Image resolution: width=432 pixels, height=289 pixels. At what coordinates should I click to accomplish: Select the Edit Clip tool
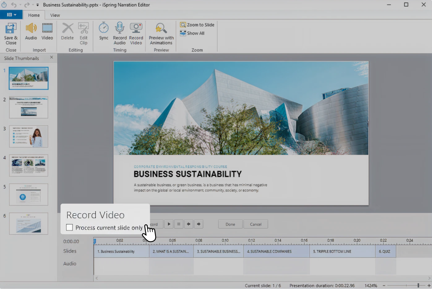pos(84,33)
